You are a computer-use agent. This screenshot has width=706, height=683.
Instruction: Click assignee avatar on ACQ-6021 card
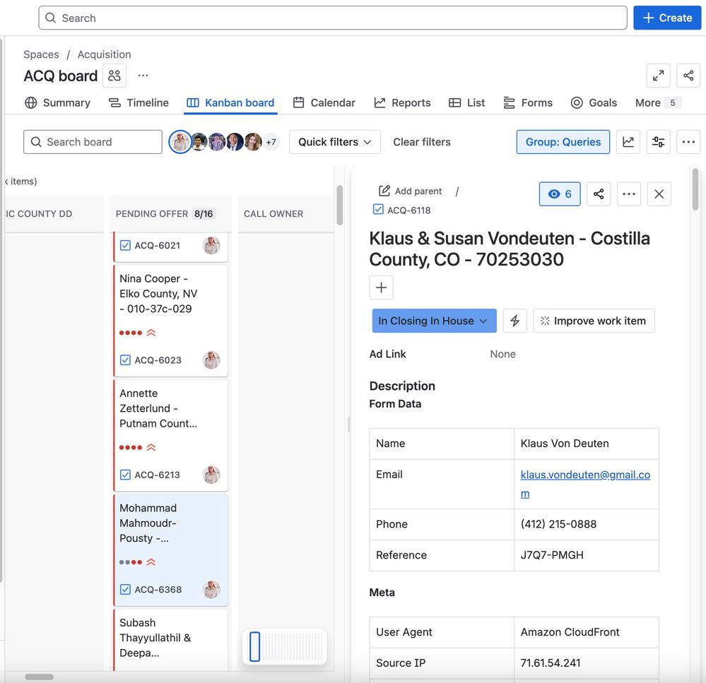tap(211, 245)
